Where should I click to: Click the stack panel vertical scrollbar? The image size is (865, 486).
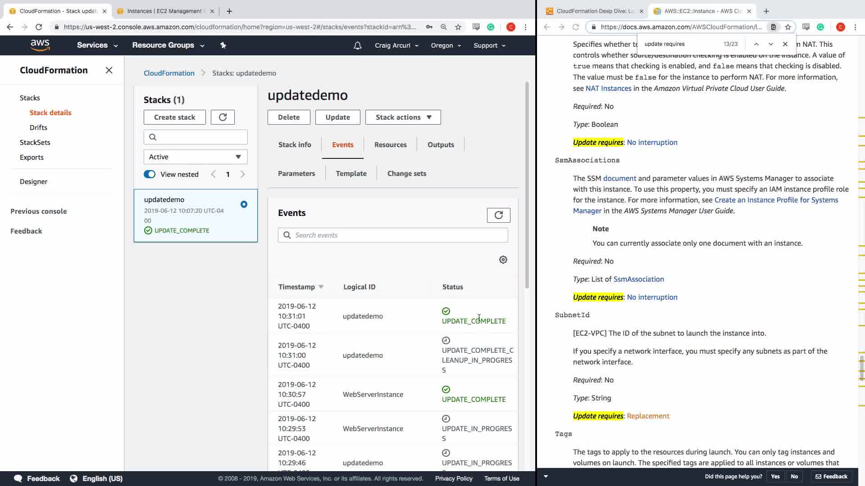pyautogui.click(x=527, y=184)
